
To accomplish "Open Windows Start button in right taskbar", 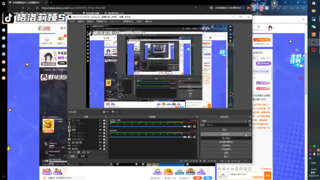I will (x=314, y=3).
